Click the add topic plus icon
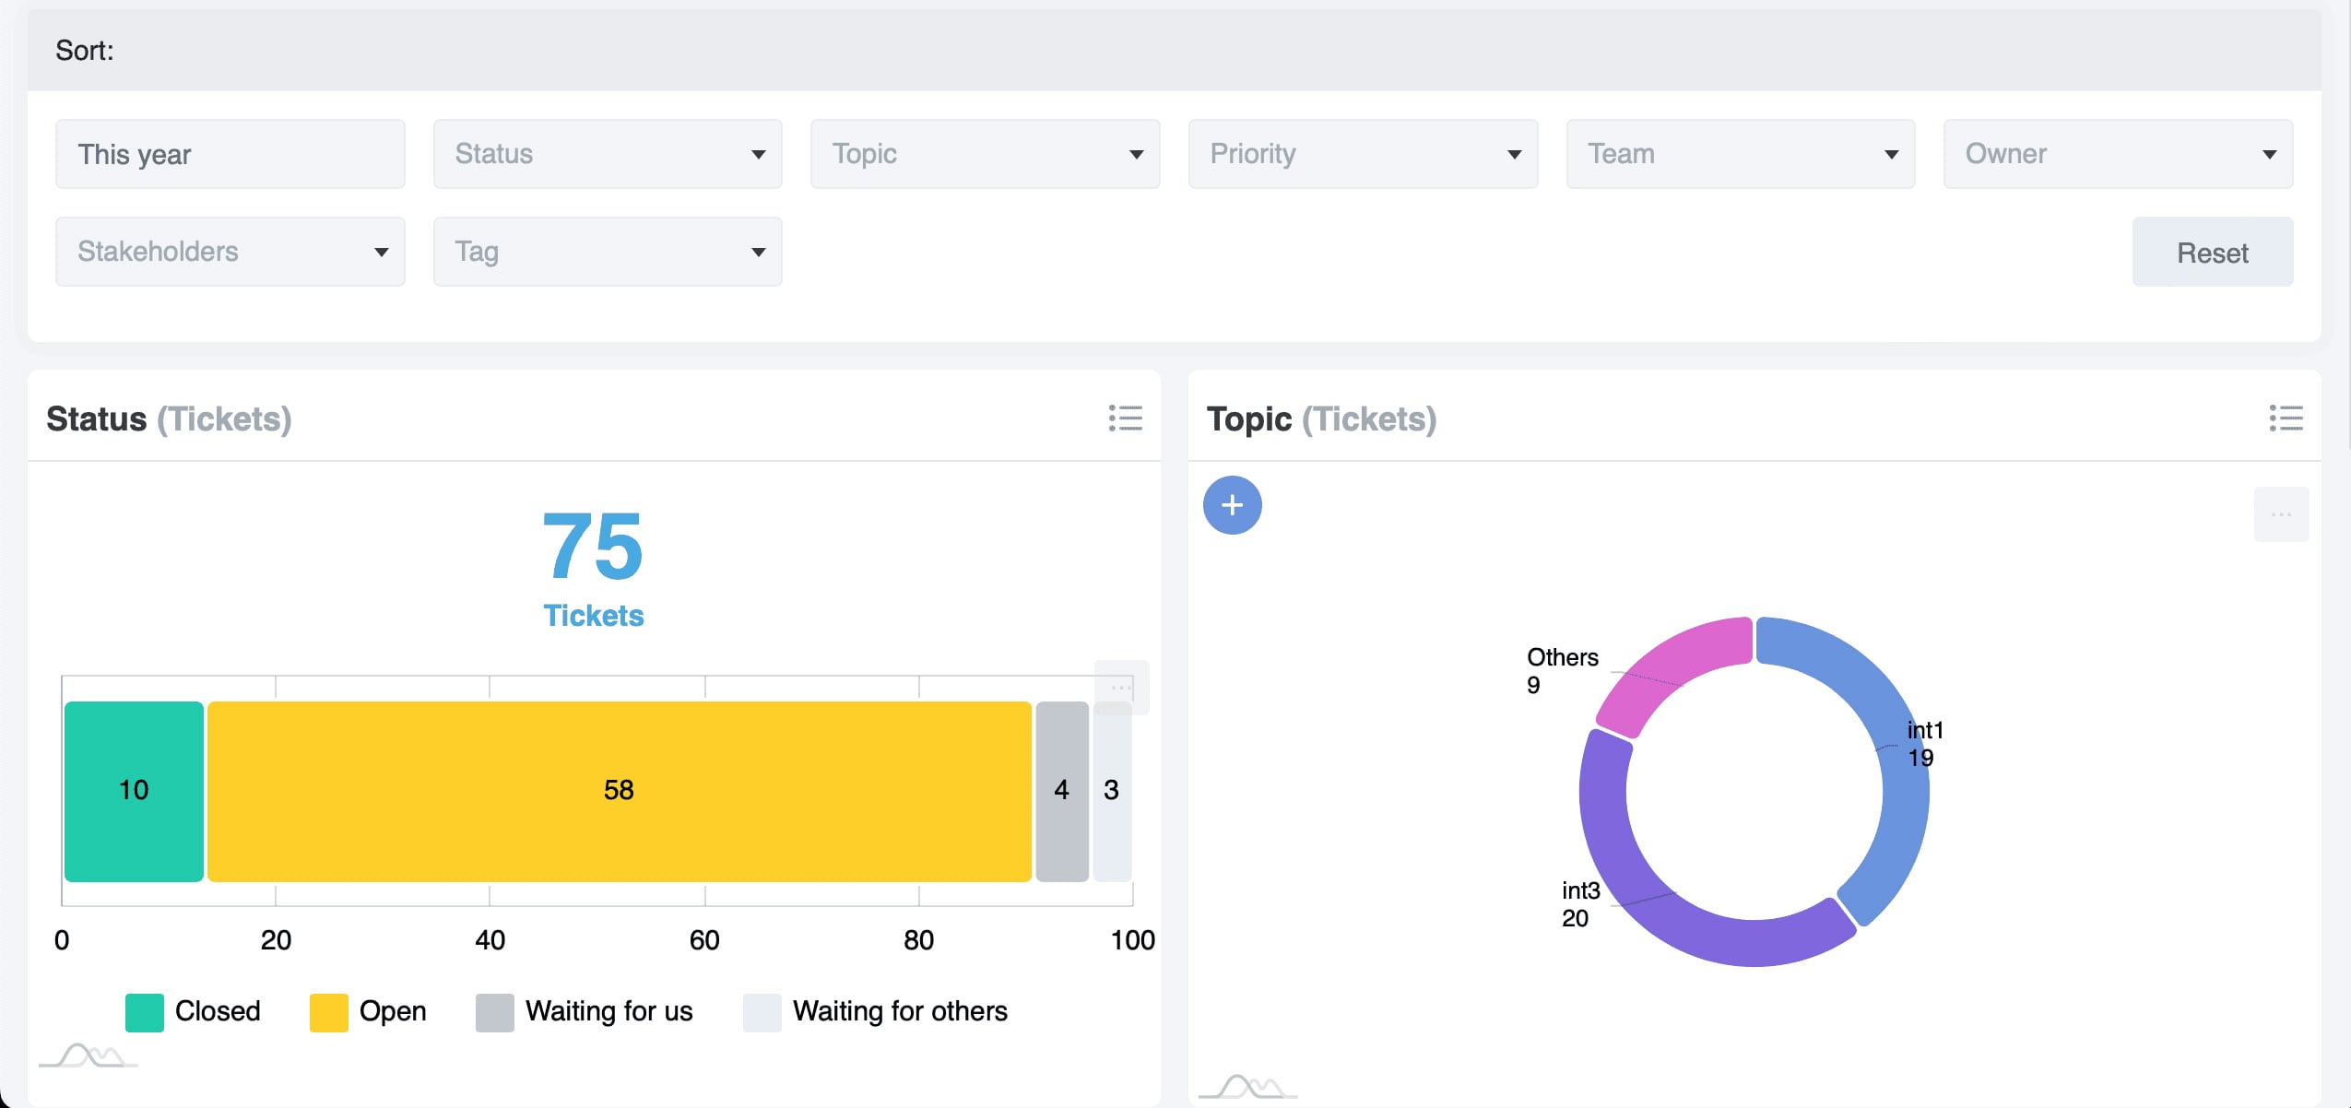Viewport: 2351px width, 1108px height. (1233, 504)
